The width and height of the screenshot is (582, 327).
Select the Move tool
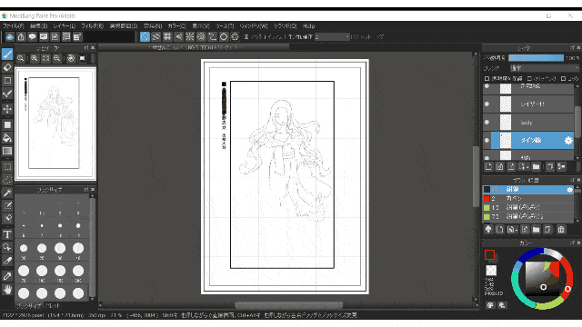point(7,109)
